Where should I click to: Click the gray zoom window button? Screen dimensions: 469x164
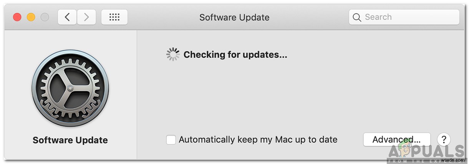[x=45, y=17]
